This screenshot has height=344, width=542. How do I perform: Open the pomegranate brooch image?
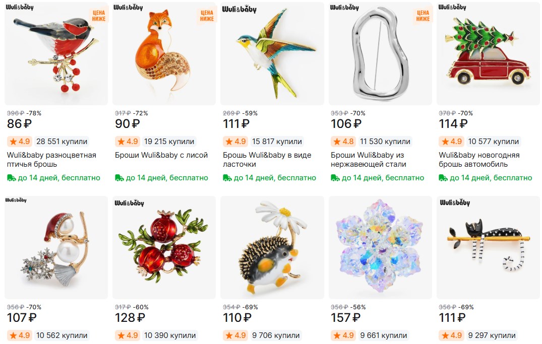click(x=164, y=248)
